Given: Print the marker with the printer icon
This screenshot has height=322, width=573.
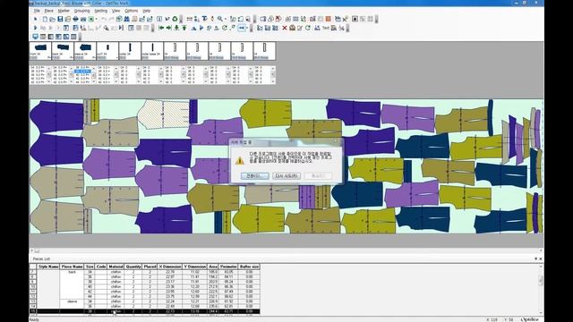Looking at the screenshot, I should pyautogui.click(x=75, y=19).
